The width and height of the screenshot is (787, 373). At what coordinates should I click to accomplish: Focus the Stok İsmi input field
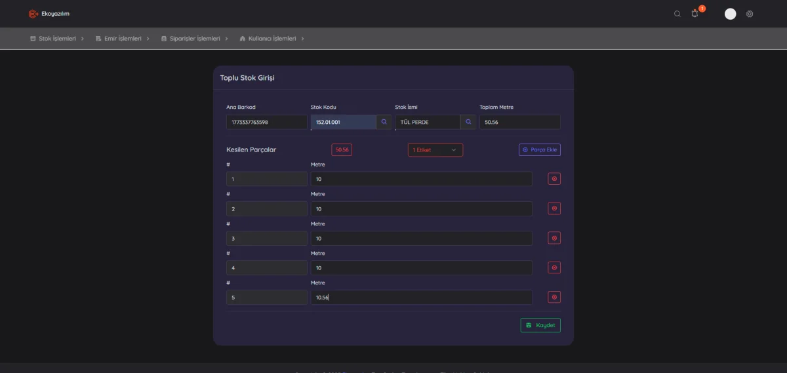[x=428, y=122]
